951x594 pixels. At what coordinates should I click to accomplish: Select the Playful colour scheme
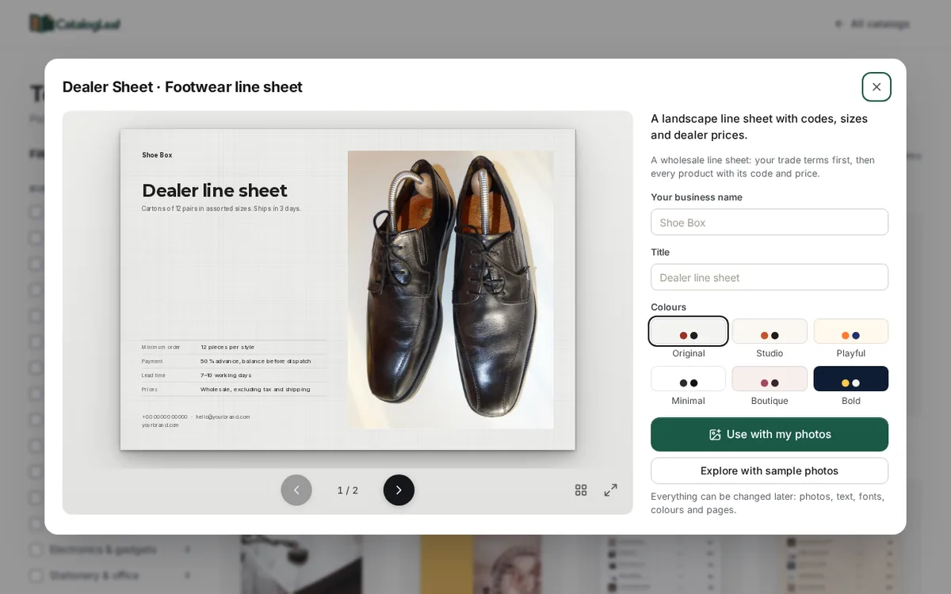[850, 331]
